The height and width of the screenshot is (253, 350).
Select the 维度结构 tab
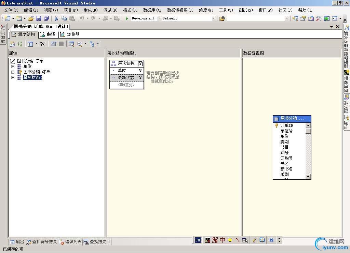[24, 34]
